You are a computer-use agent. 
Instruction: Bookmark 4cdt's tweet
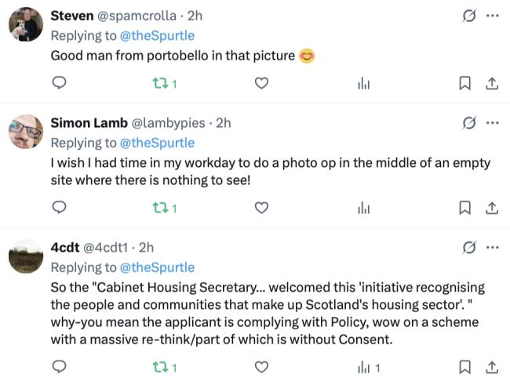[464, 367]
